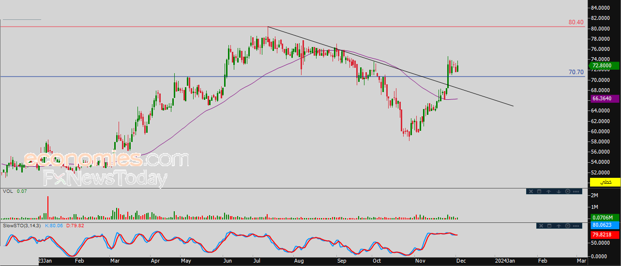The image size is (621, 266).
Task: Move the SlowSTO pane up
Action: (559, 226)
